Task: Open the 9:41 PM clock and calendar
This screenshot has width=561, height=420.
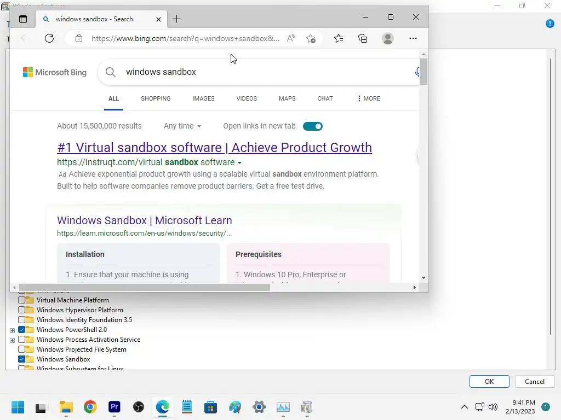Action: click(x=520, y=407)
